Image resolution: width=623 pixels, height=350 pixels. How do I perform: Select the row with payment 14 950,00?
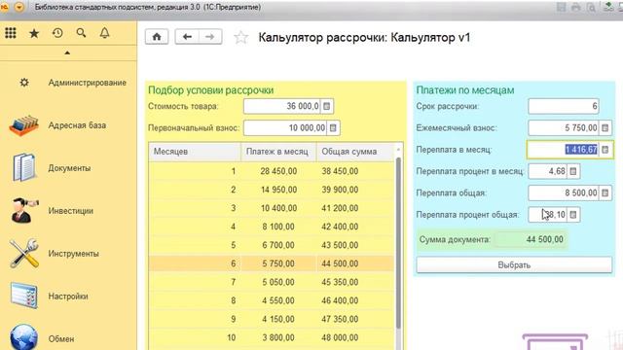point(272,190)
